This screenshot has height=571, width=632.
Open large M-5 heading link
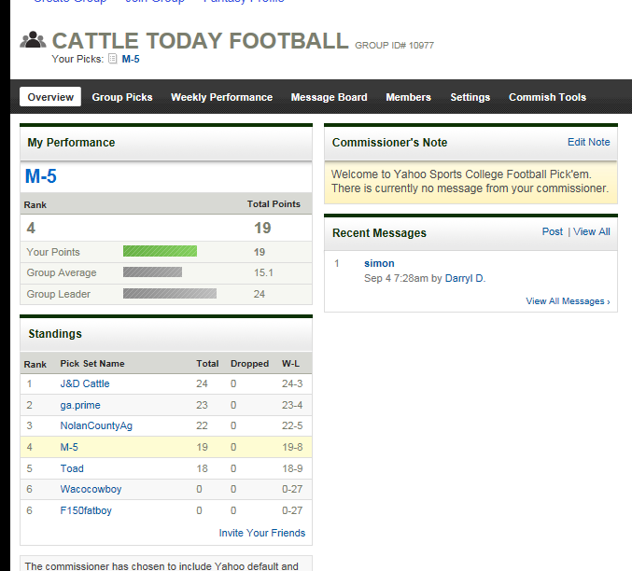(41, 176)
